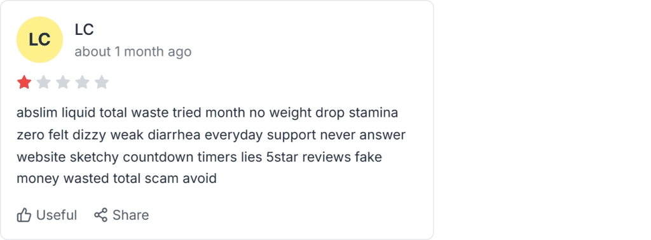651x240 pixels.
Task: Mark review as Useful via text label
Action: 57,215
